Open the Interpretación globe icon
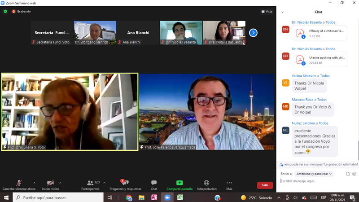This screenshot has width=359, height=202. (206, 183)
